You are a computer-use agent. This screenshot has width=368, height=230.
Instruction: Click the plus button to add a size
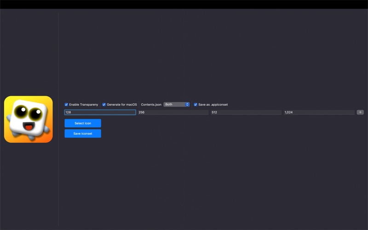tap(360, 112)
